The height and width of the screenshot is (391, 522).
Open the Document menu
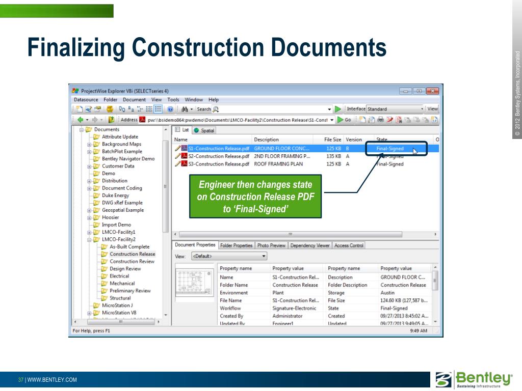click(x=134, y=100)
